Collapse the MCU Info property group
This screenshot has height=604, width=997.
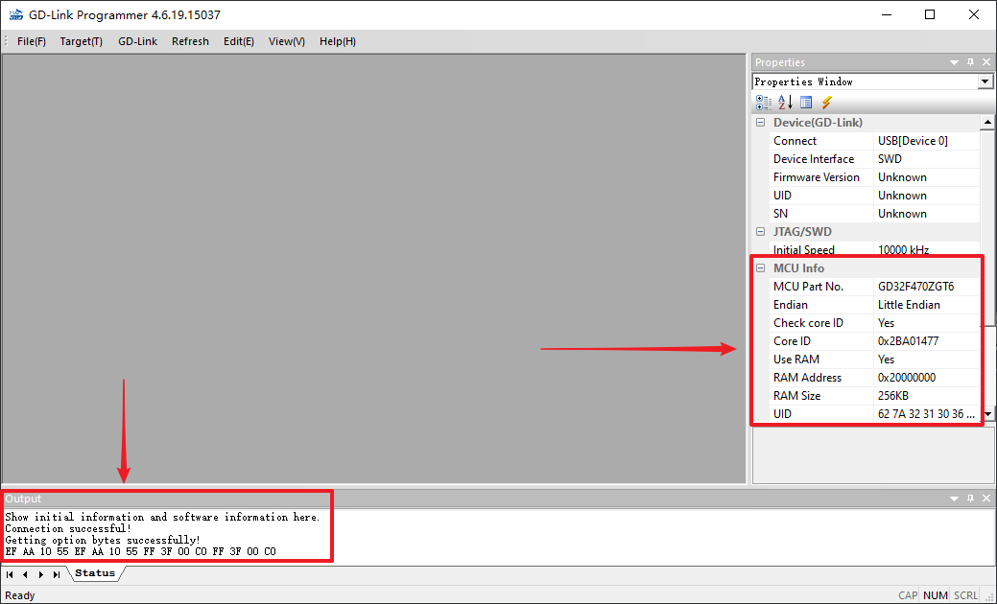[x=761, y=268]
